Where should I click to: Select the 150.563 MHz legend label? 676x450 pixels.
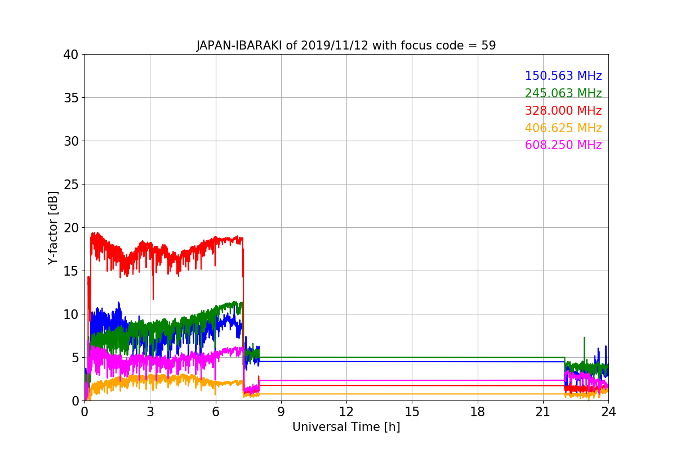point(563,76)
